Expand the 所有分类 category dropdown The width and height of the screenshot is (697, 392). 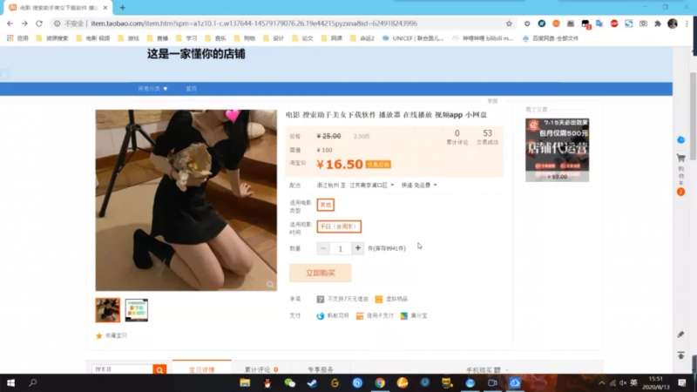coord(152,89)
